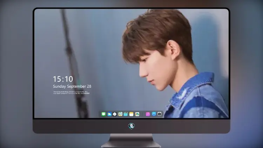
Task: Open the blue App Store icon
Action: click(154, 114)
